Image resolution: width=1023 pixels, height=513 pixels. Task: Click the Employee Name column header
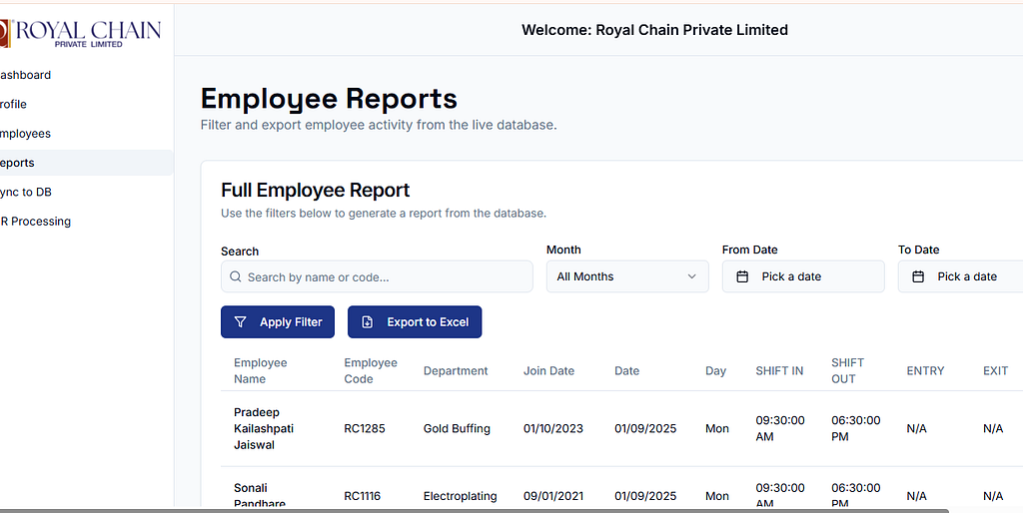[x=261, y=371]
